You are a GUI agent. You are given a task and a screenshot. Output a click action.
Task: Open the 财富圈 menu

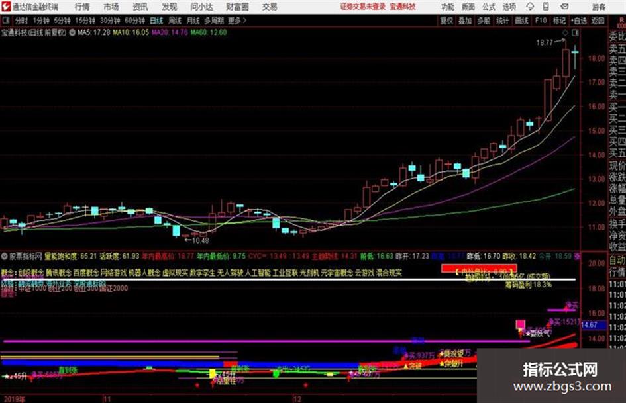(237, 7)
